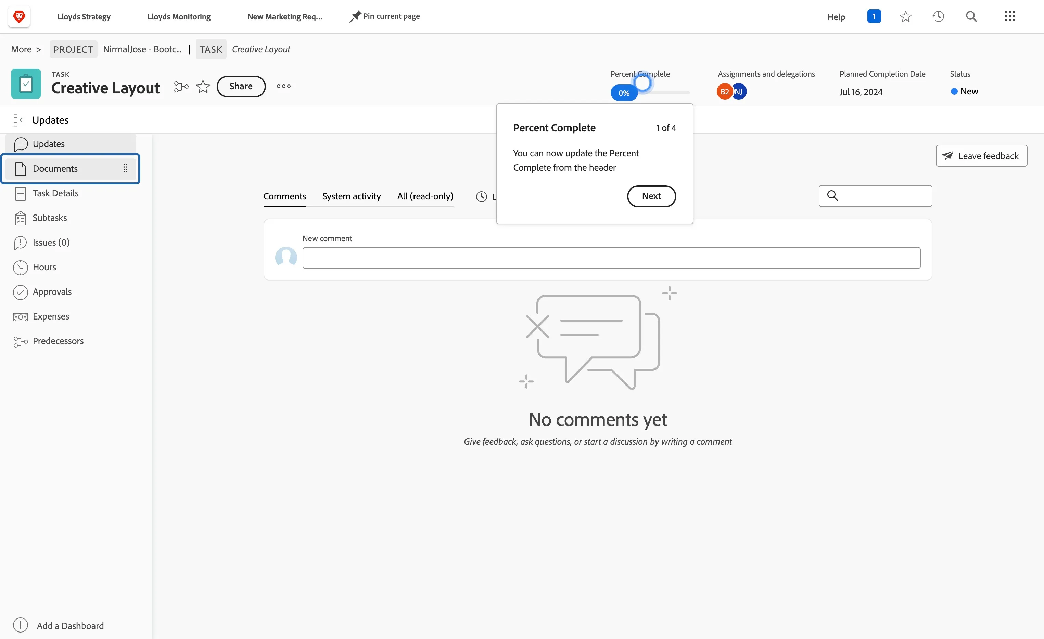Image resolution: width=1044 pixels, height=639 pixels.
Task: Open the Hours section
Action: [71, 267]
